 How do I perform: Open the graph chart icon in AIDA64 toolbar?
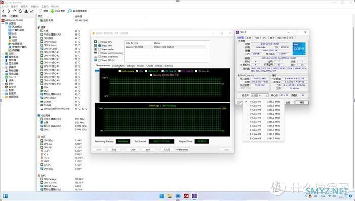point(32,11)
